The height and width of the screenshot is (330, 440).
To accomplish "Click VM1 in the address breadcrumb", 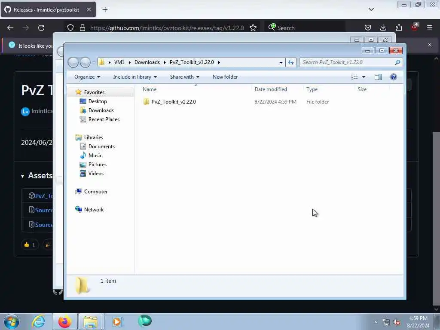I will [x=119, y=62].
